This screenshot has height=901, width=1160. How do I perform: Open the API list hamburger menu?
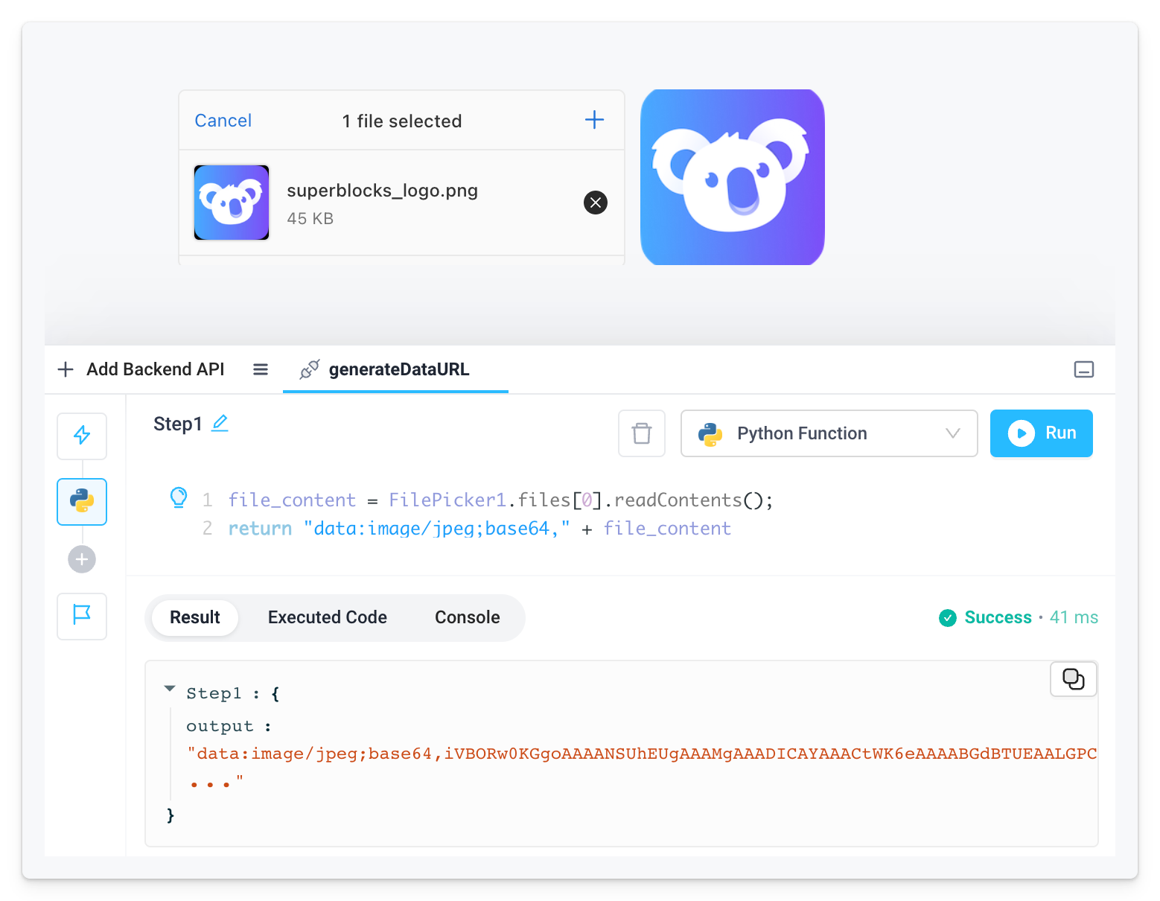261,369
